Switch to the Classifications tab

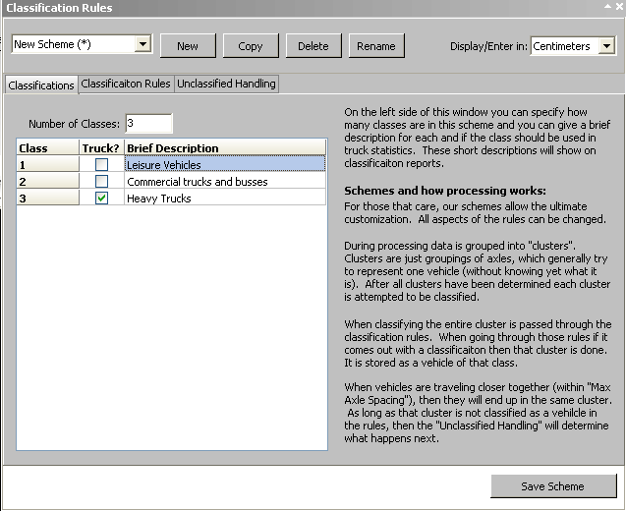point(41,85)
